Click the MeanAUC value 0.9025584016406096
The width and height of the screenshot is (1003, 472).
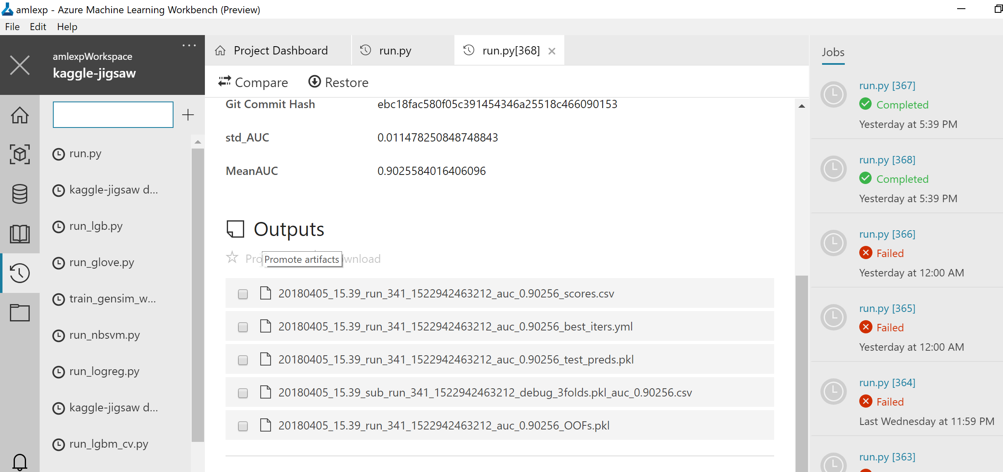click(x=432, y=171)
